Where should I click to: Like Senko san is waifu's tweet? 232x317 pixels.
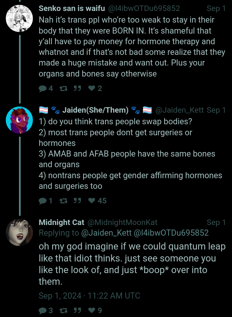tap(92, 88)
